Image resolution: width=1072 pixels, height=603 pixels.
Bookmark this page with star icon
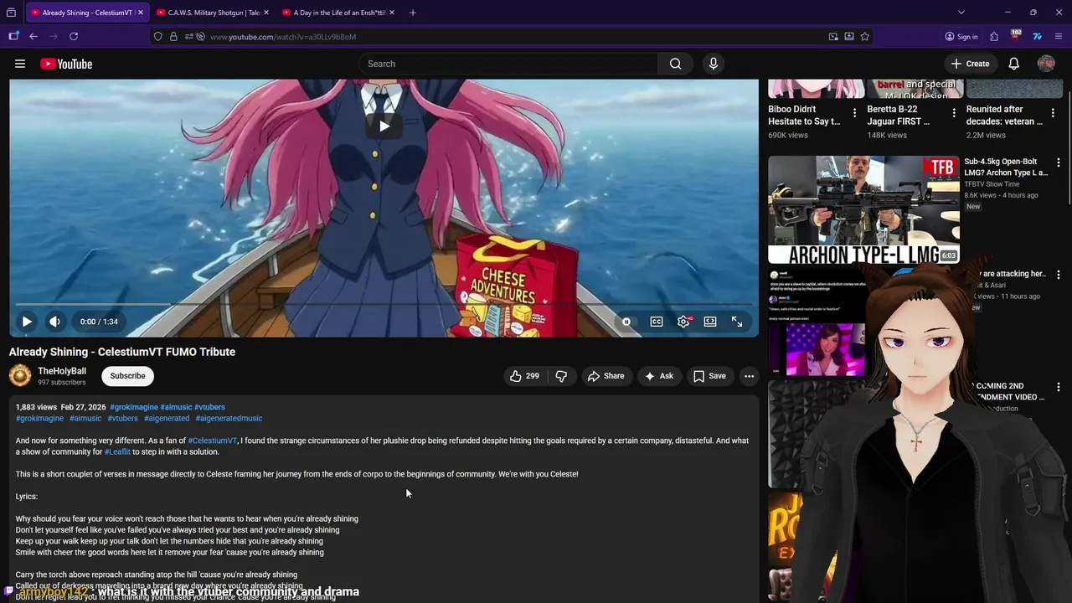click(x=864, y=37)
